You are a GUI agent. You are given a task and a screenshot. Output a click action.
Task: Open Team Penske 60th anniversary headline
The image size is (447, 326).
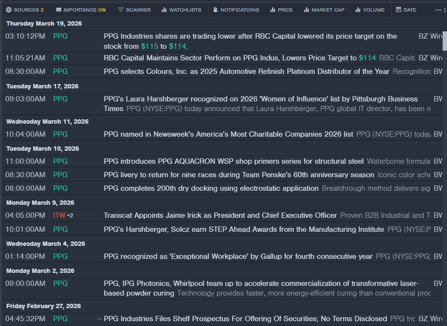[x=239, y=175]
